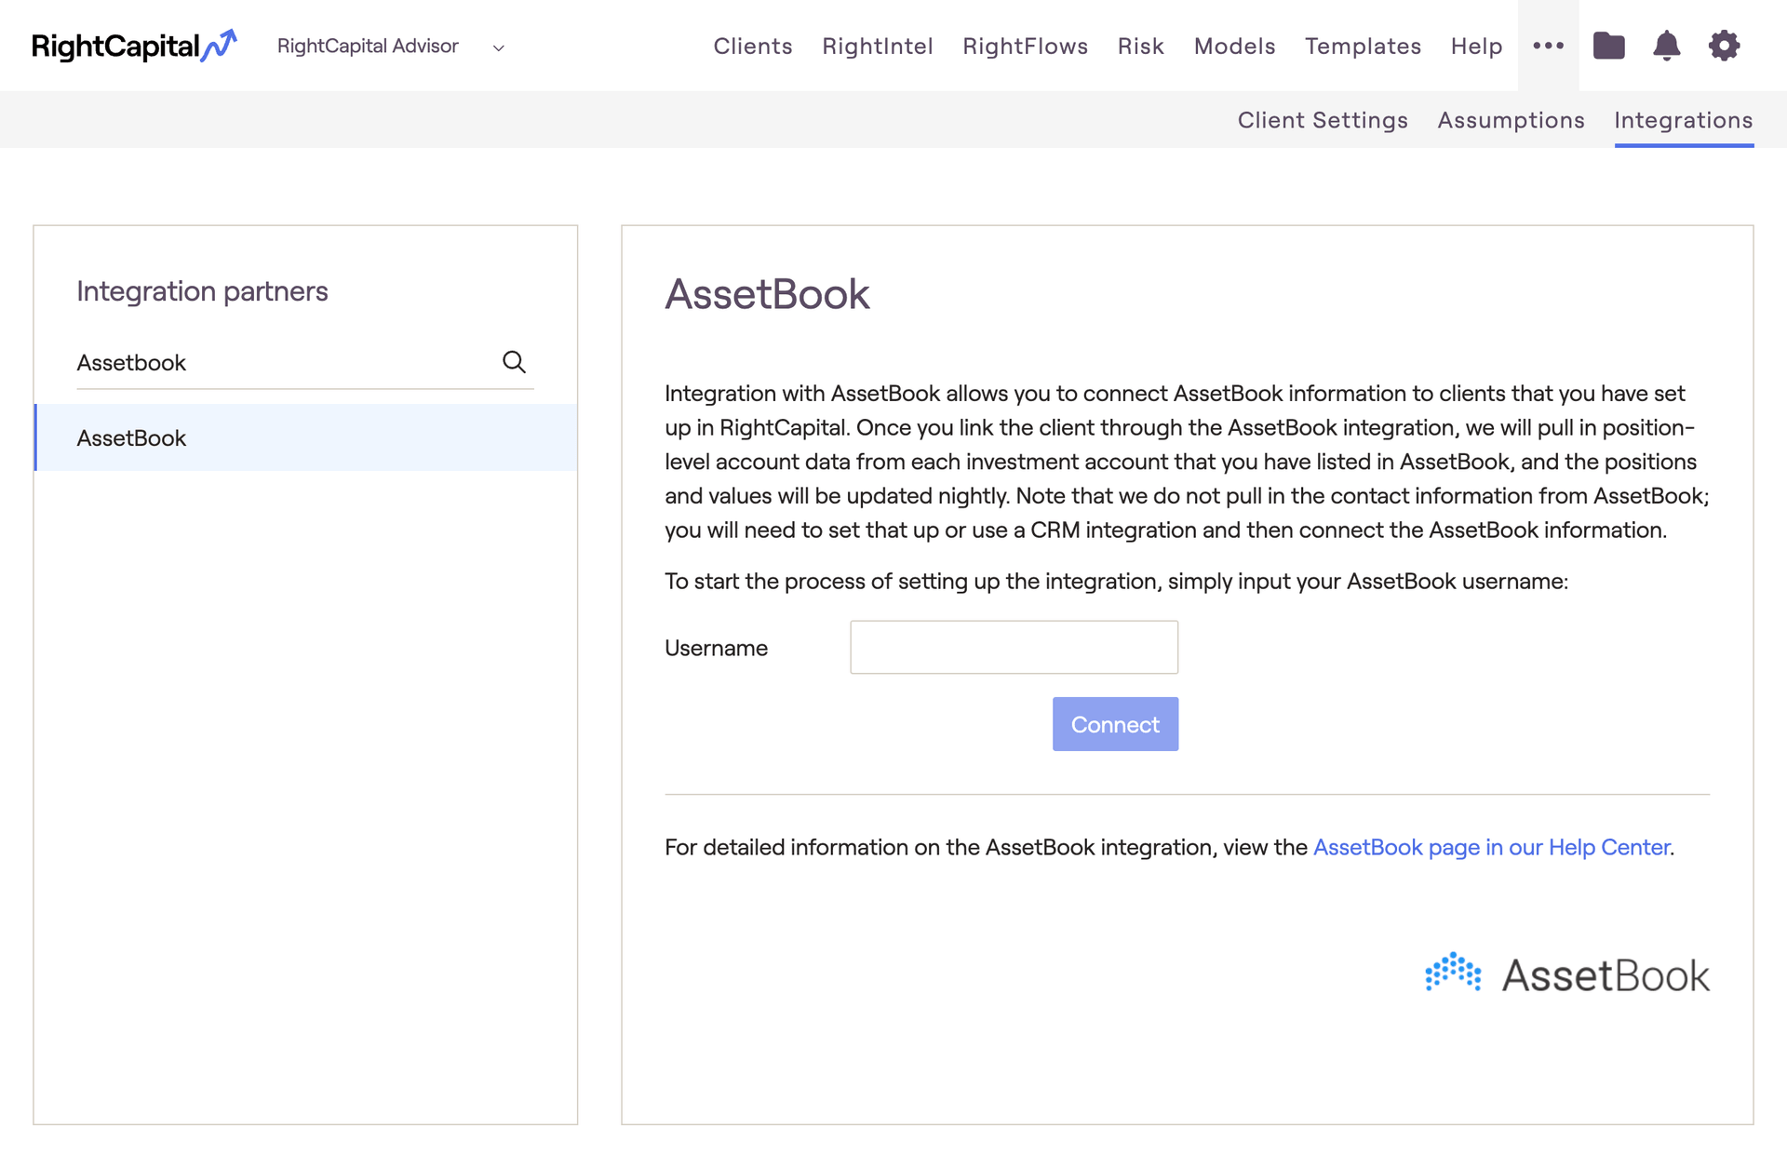Open the Risk menu item

pos(1140,47)
